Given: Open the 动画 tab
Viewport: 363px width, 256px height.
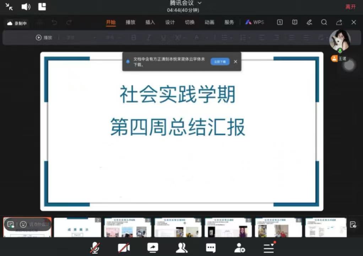Looking at the screenshot, I should coord(209,22).
